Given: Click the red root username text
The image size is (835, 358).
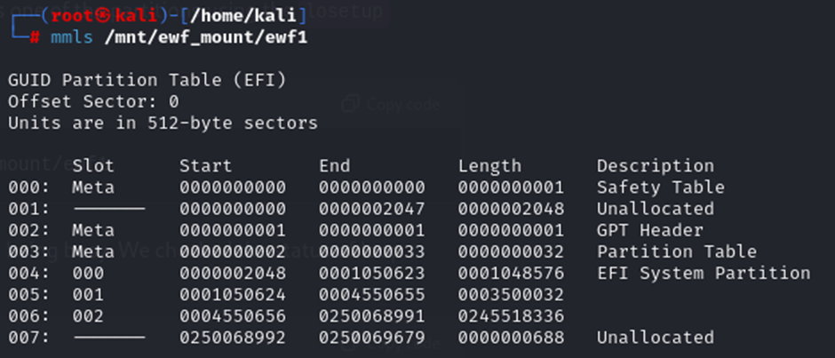Looking at the screenshot, I should pos(72,15).
